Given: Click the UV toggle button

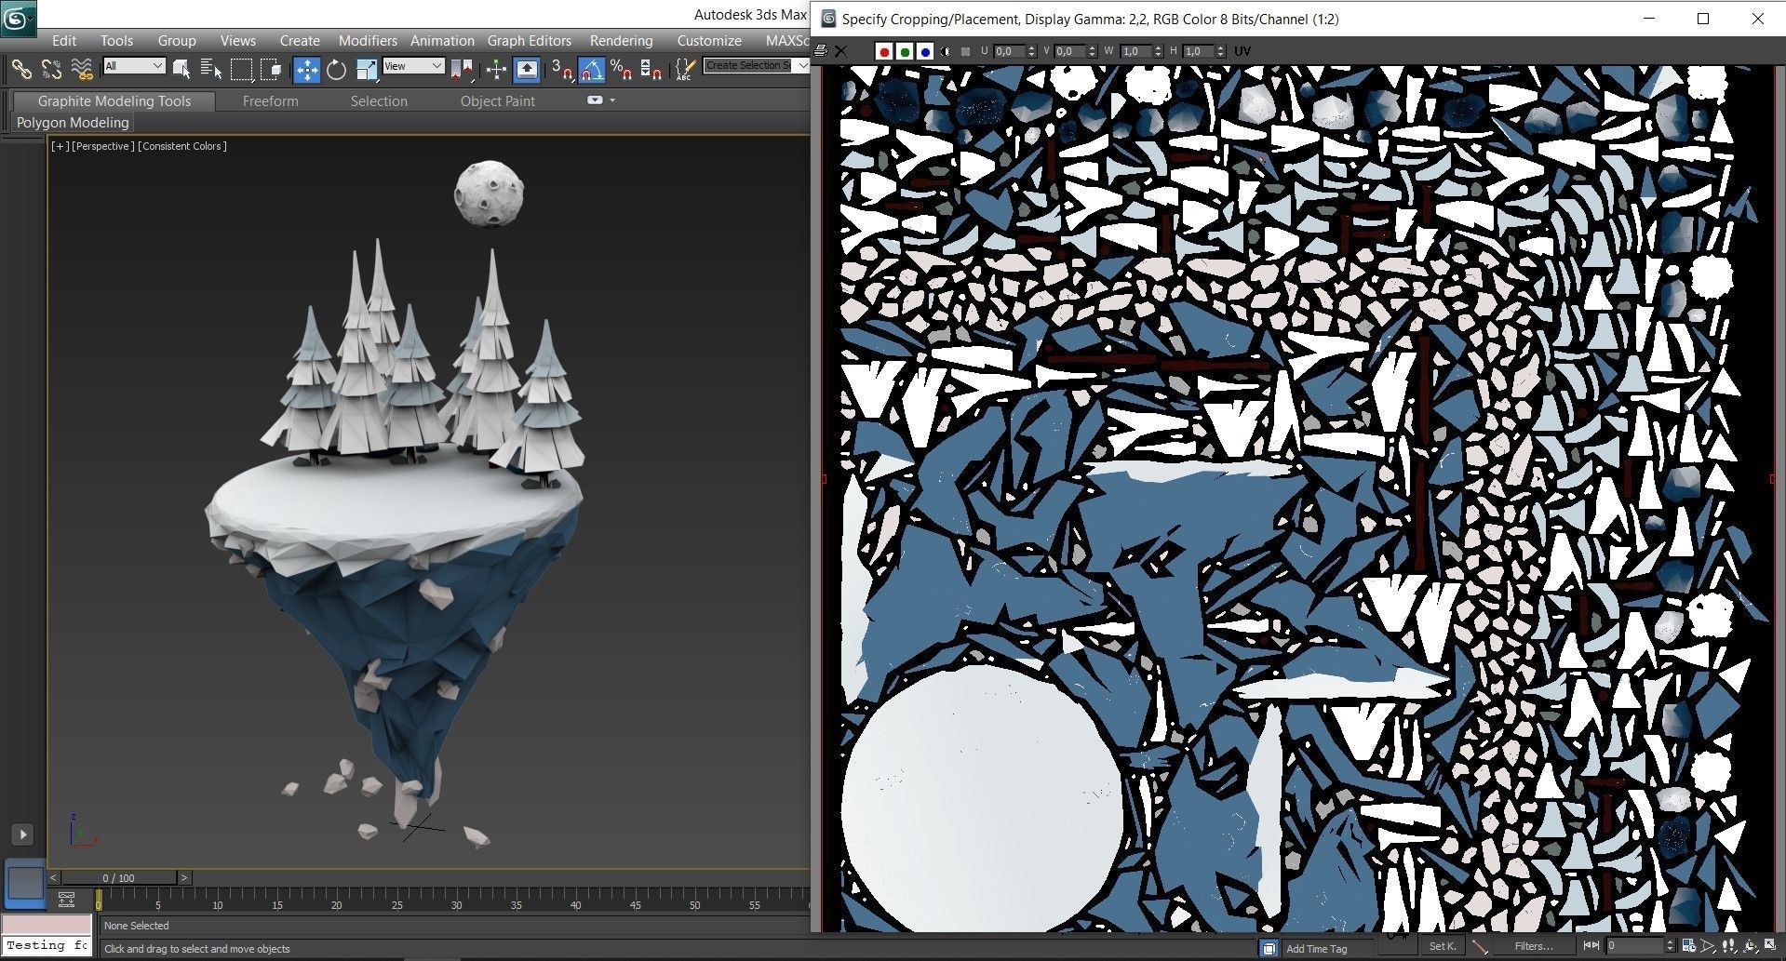Looking at the screenshot, I should 1242,51.
